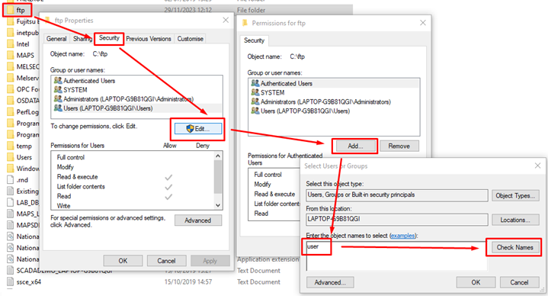
Task: Close the Select Users or Groups dialog
Action: pyautogui.click(x=537, y=166)
